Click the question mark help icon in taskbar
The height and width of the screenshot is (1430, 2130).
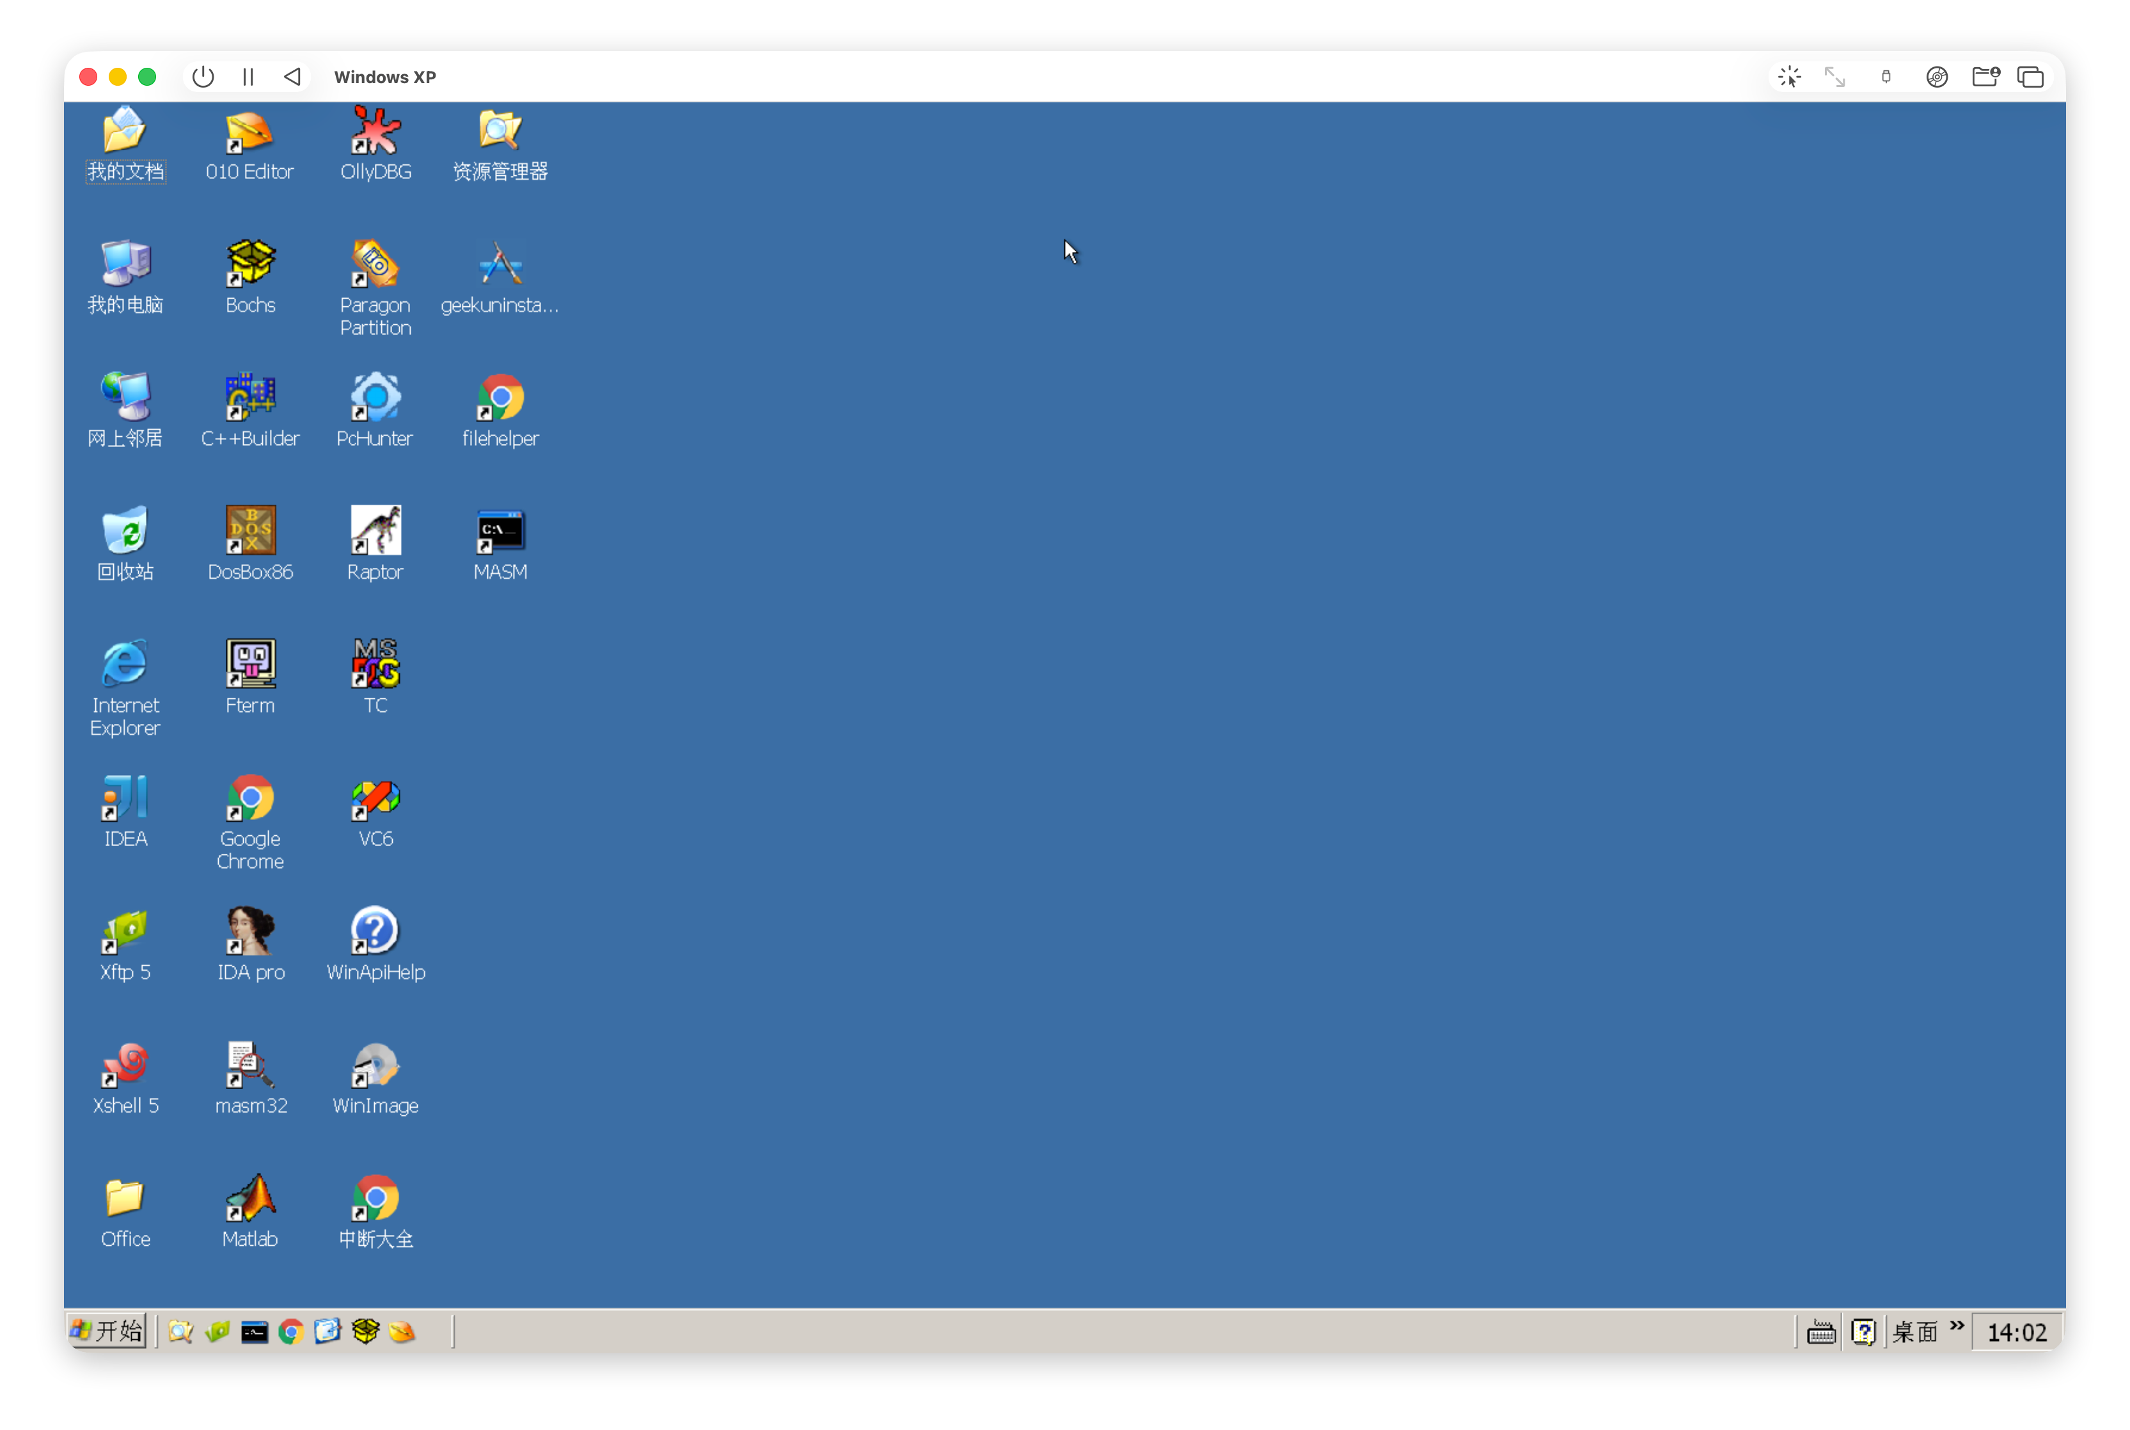[x=1863, y=1332]
